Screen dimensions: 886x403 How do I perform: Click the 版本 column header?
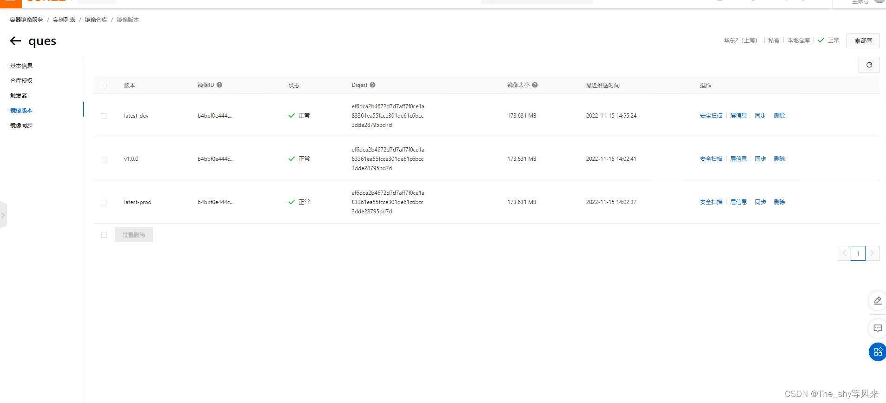pos(130,86)
